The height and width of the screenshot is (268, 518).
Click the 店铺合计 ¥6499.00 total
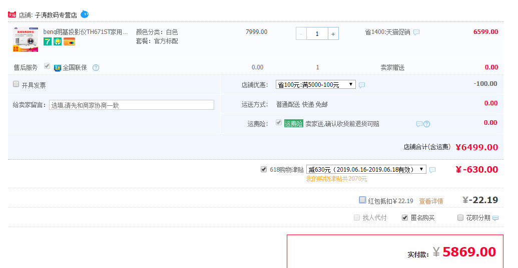point(476,147)
